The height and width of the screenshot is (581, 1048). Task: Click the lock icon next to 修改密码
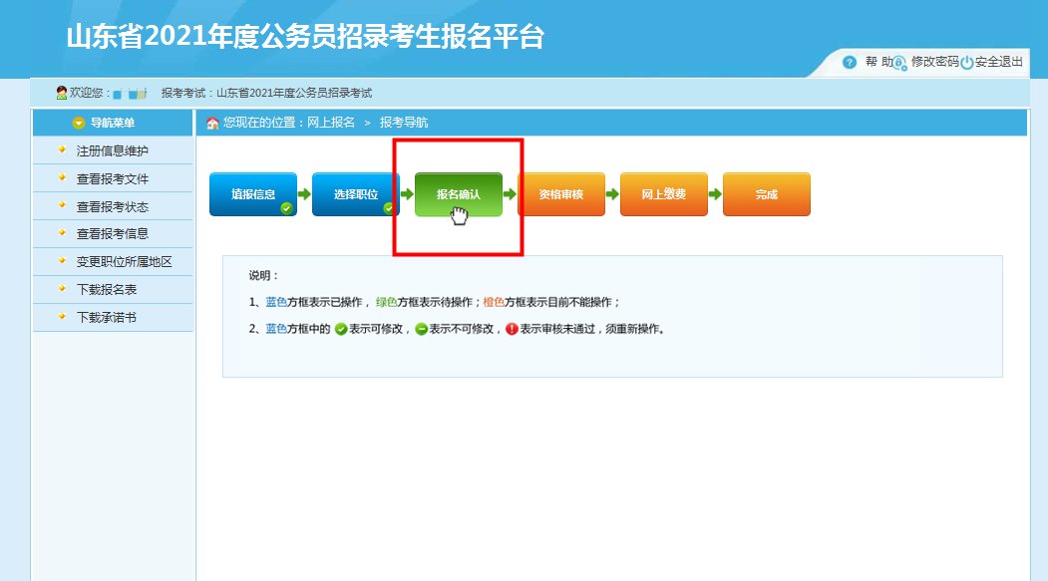pos(898,63)
